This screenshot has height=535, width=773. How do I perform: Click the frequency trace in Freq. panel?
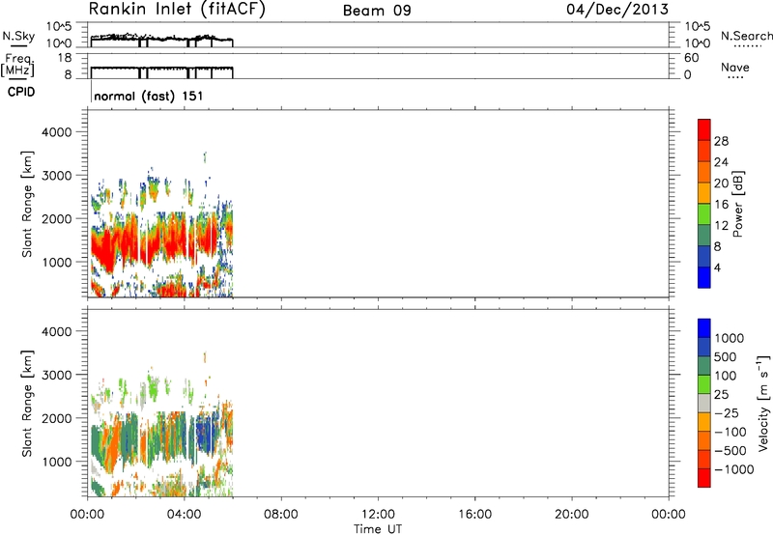point(160,68)
